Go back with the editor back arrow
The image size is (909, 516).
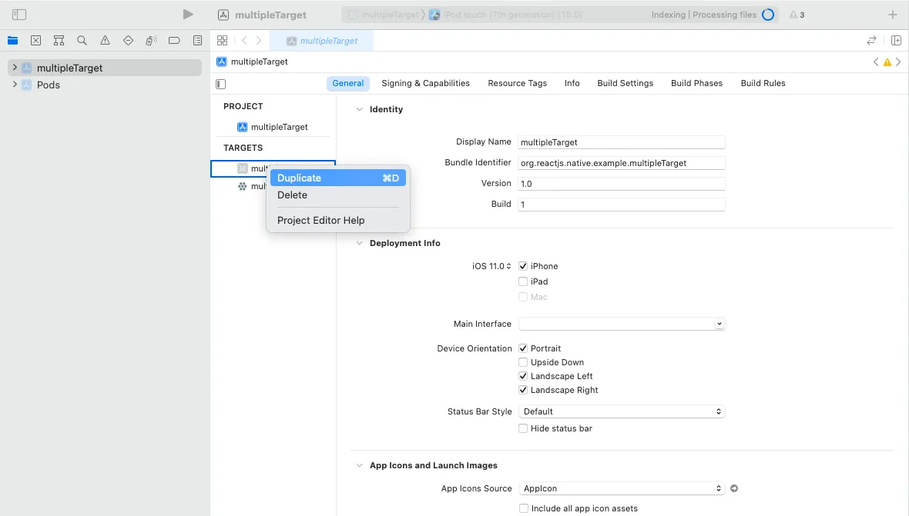pos(244,41)
